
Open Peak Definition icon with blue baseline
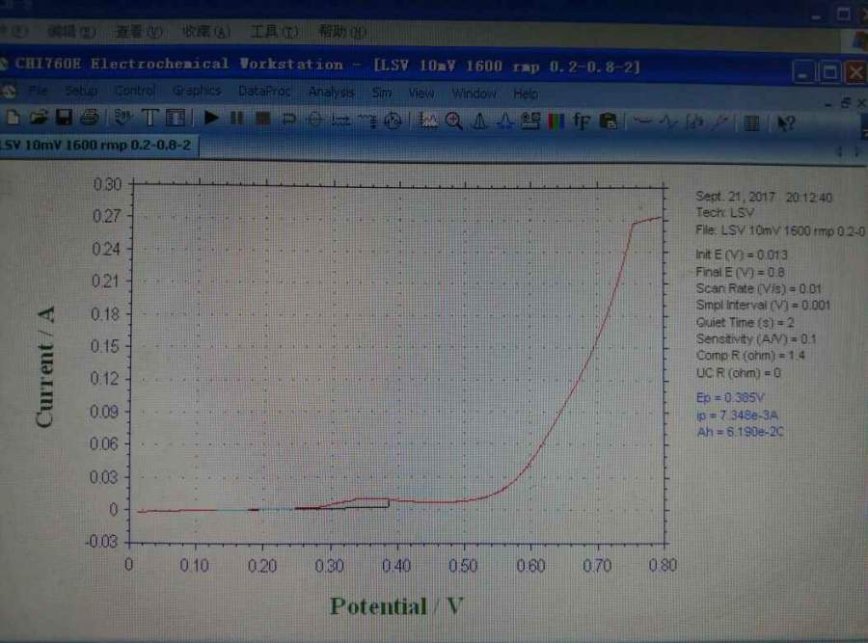click(504, 121)
